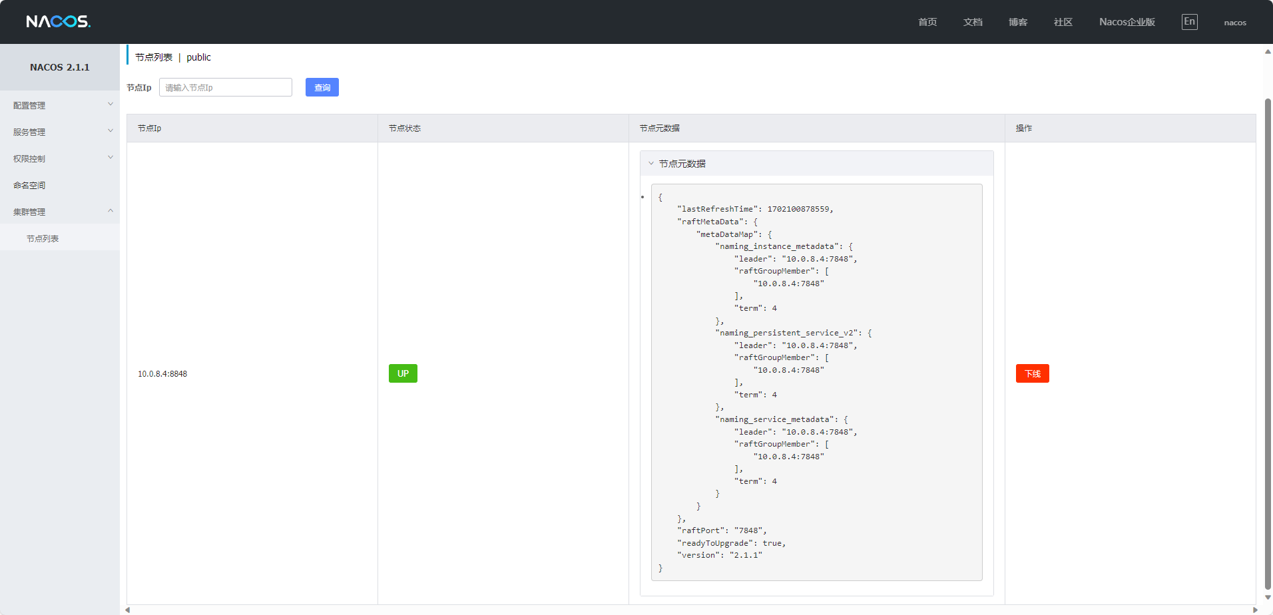Open the 社区 nav link
Viewport: 1273px width, 615px height.
[x=1063, y=22]
